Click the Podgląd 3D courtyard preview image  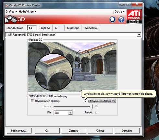pyautogui.click(x=72, y=67)
